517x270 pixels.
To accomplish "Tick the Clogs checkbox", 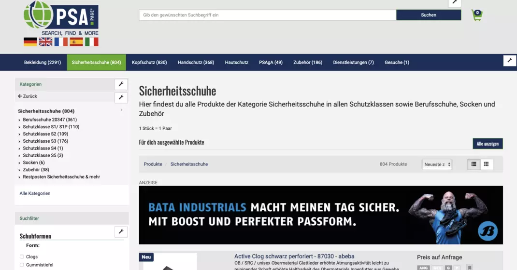I will tap(22, 257).
